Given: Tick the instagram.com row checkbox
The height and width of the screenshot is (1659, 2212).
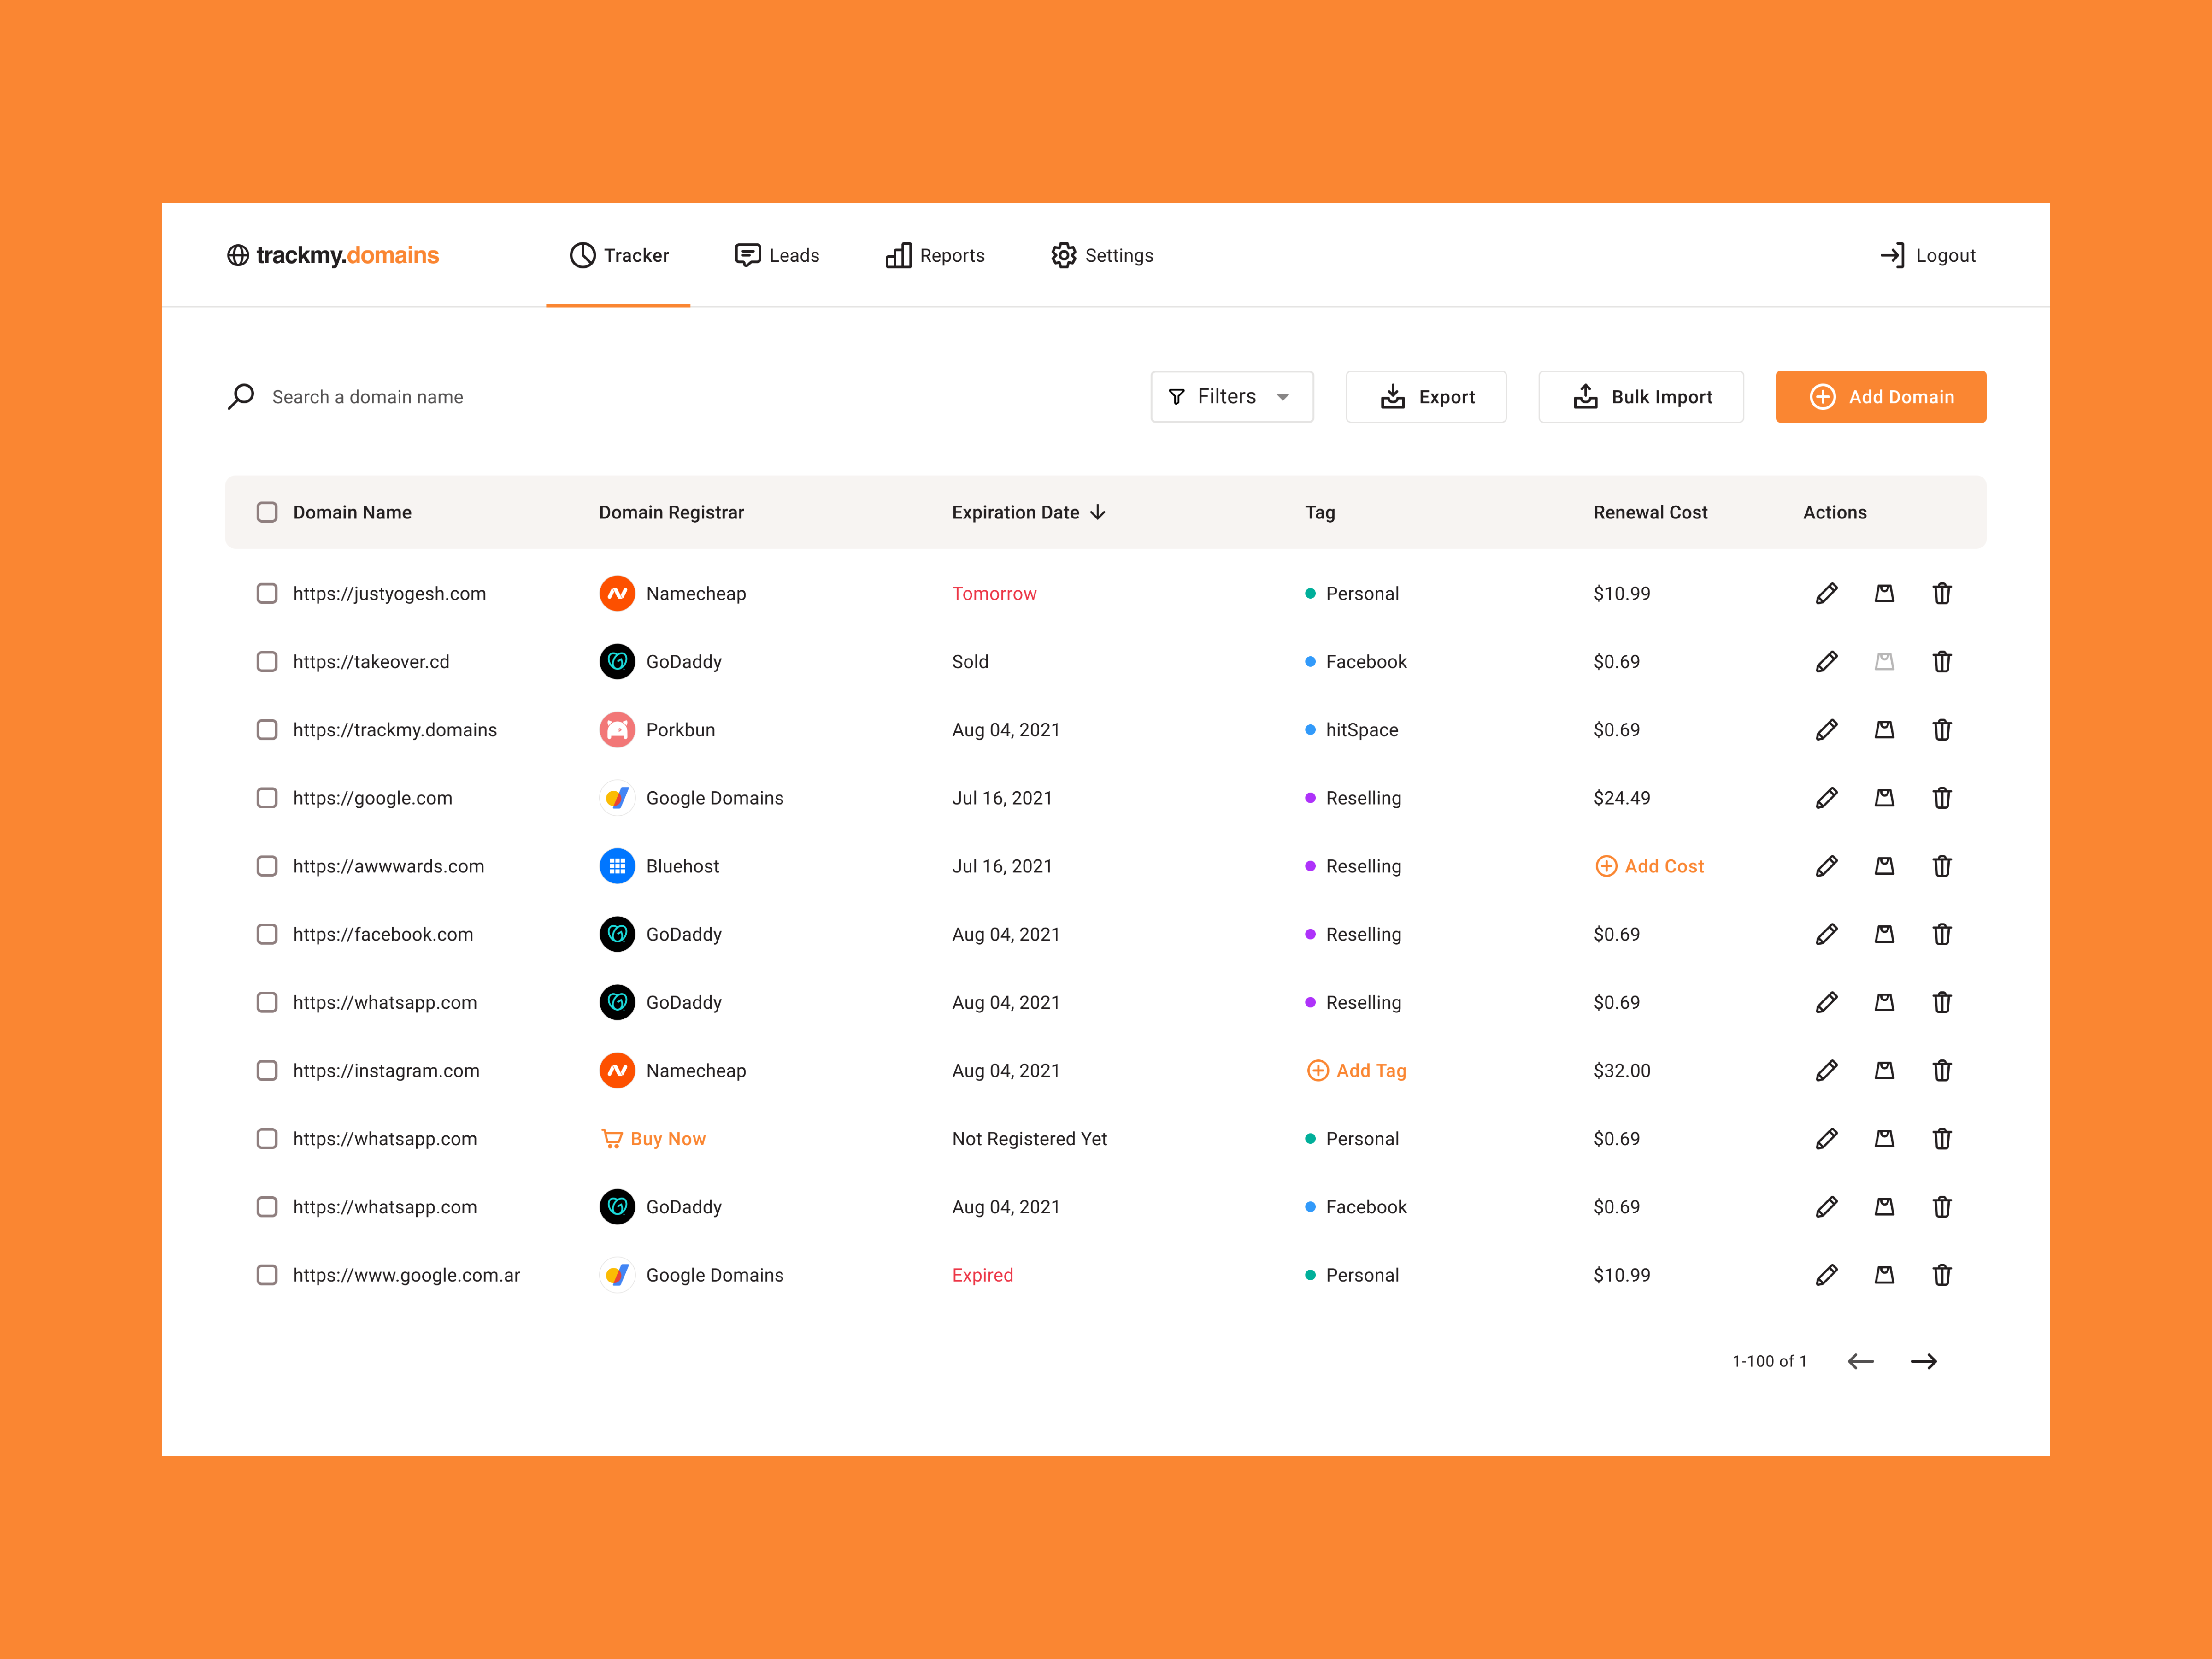Looking at the screenshot, I should click(267, 1070).
